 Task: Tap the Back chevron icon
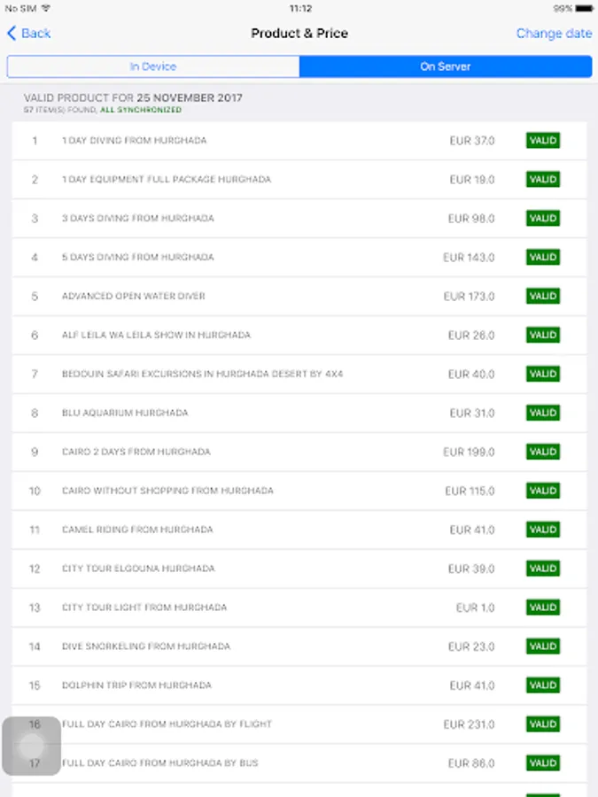(x=12, y=34)
